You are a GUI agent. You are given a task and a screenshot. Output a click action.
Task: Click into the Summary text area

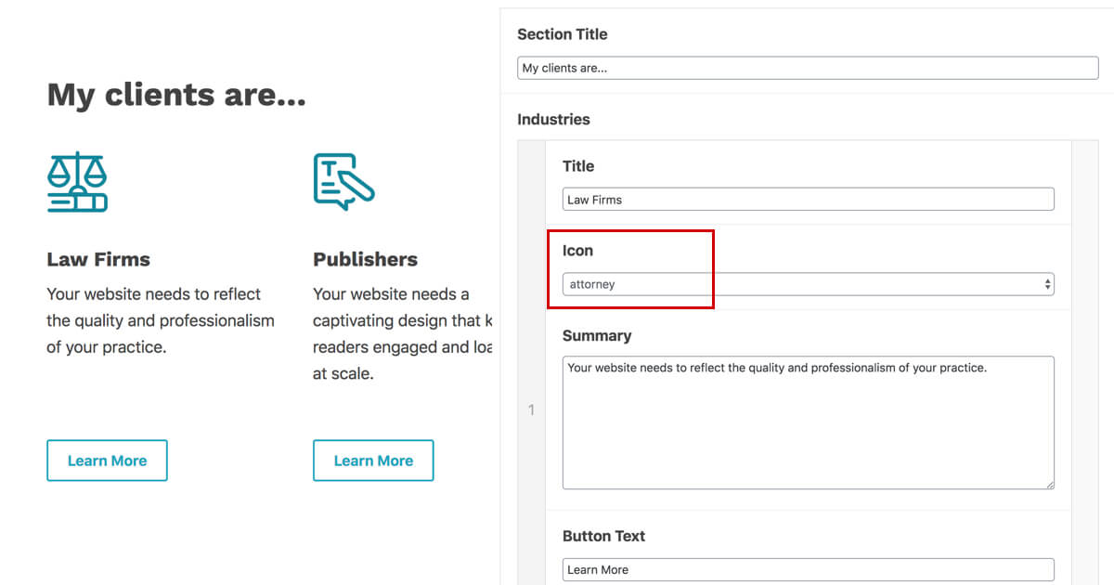(808, 422)
